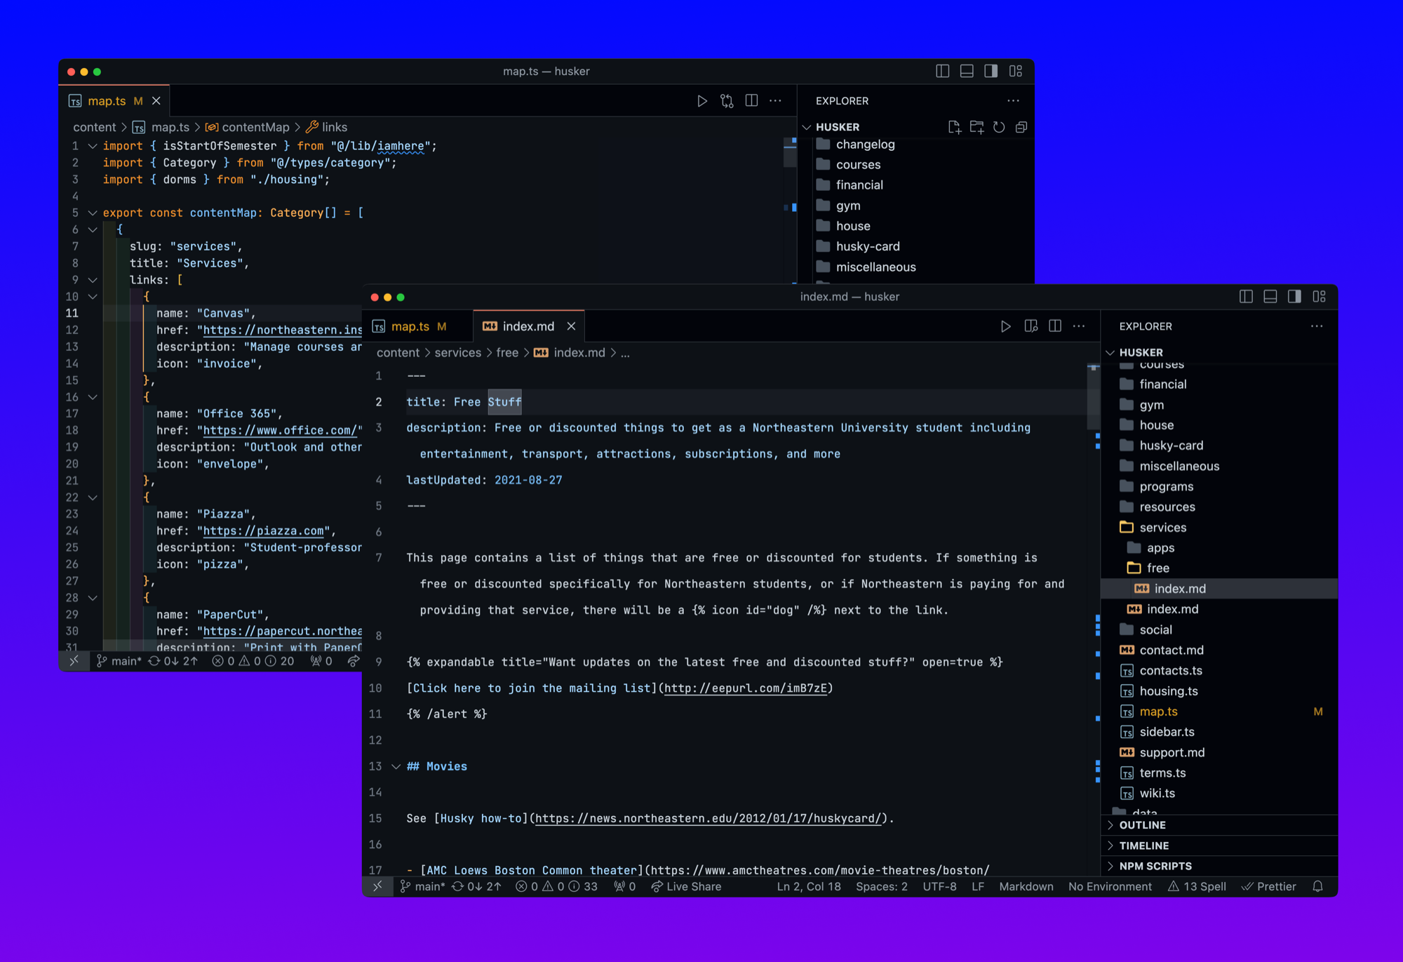The width and height of the screenshot is (1403, 962).
Task: Toggle bottom panel in front window
Action: pos(1270,297)
